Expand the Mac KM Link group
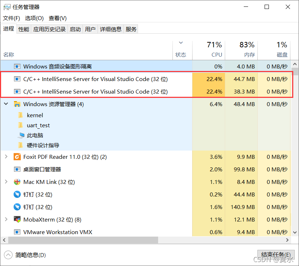Viewport: 299px width, 266px height. pos(6,182)
